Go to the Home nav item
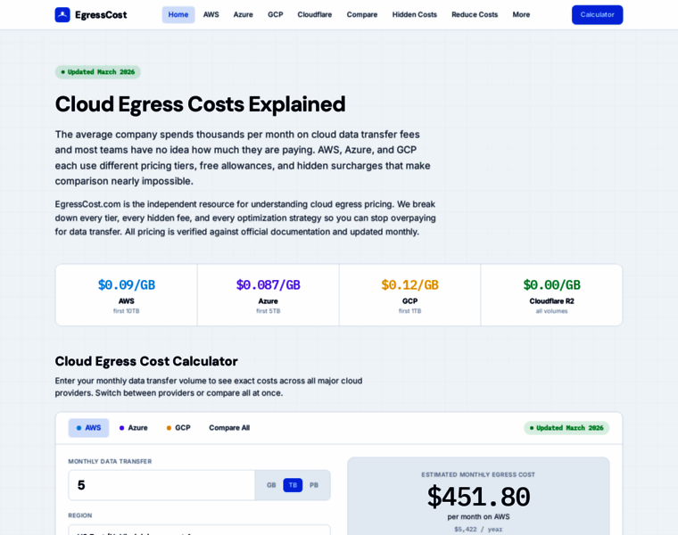 coord(178,14)
